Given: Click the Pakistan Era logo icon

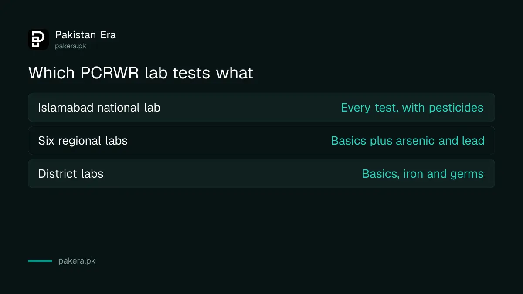Looking at the screenshot, I should [38, 39].
